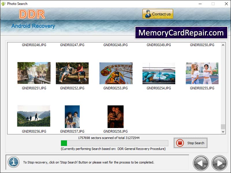
Task: Select mountain hikers thumbnail GNDR00256.JPG
Action: pos(33,116)
